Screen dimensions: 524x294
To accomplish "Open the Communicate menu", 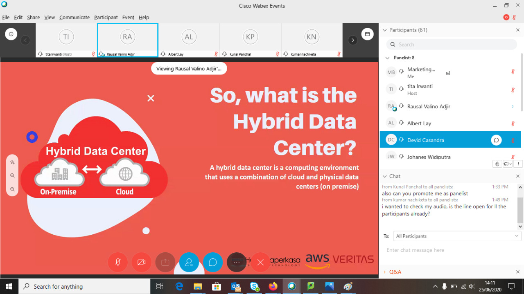I will pos(74,18).
